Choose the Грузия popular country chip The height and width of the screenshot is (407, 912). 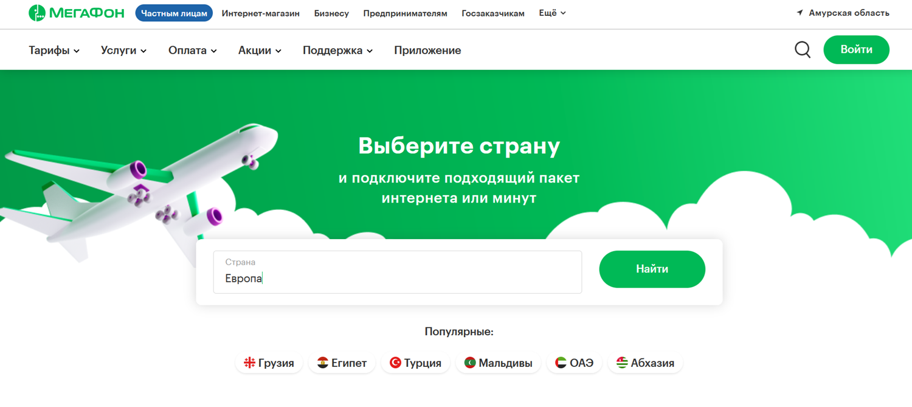coord(269,363)
